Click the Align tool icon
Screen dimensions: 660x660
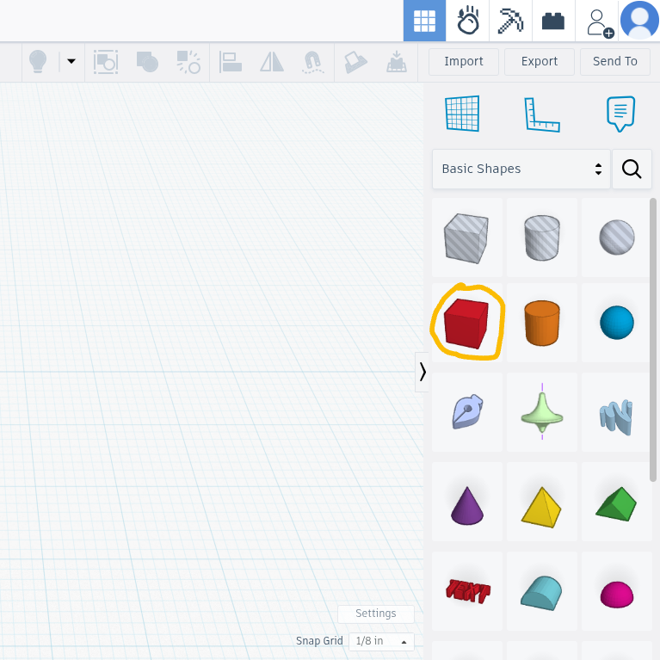click(x=231, y=62)
